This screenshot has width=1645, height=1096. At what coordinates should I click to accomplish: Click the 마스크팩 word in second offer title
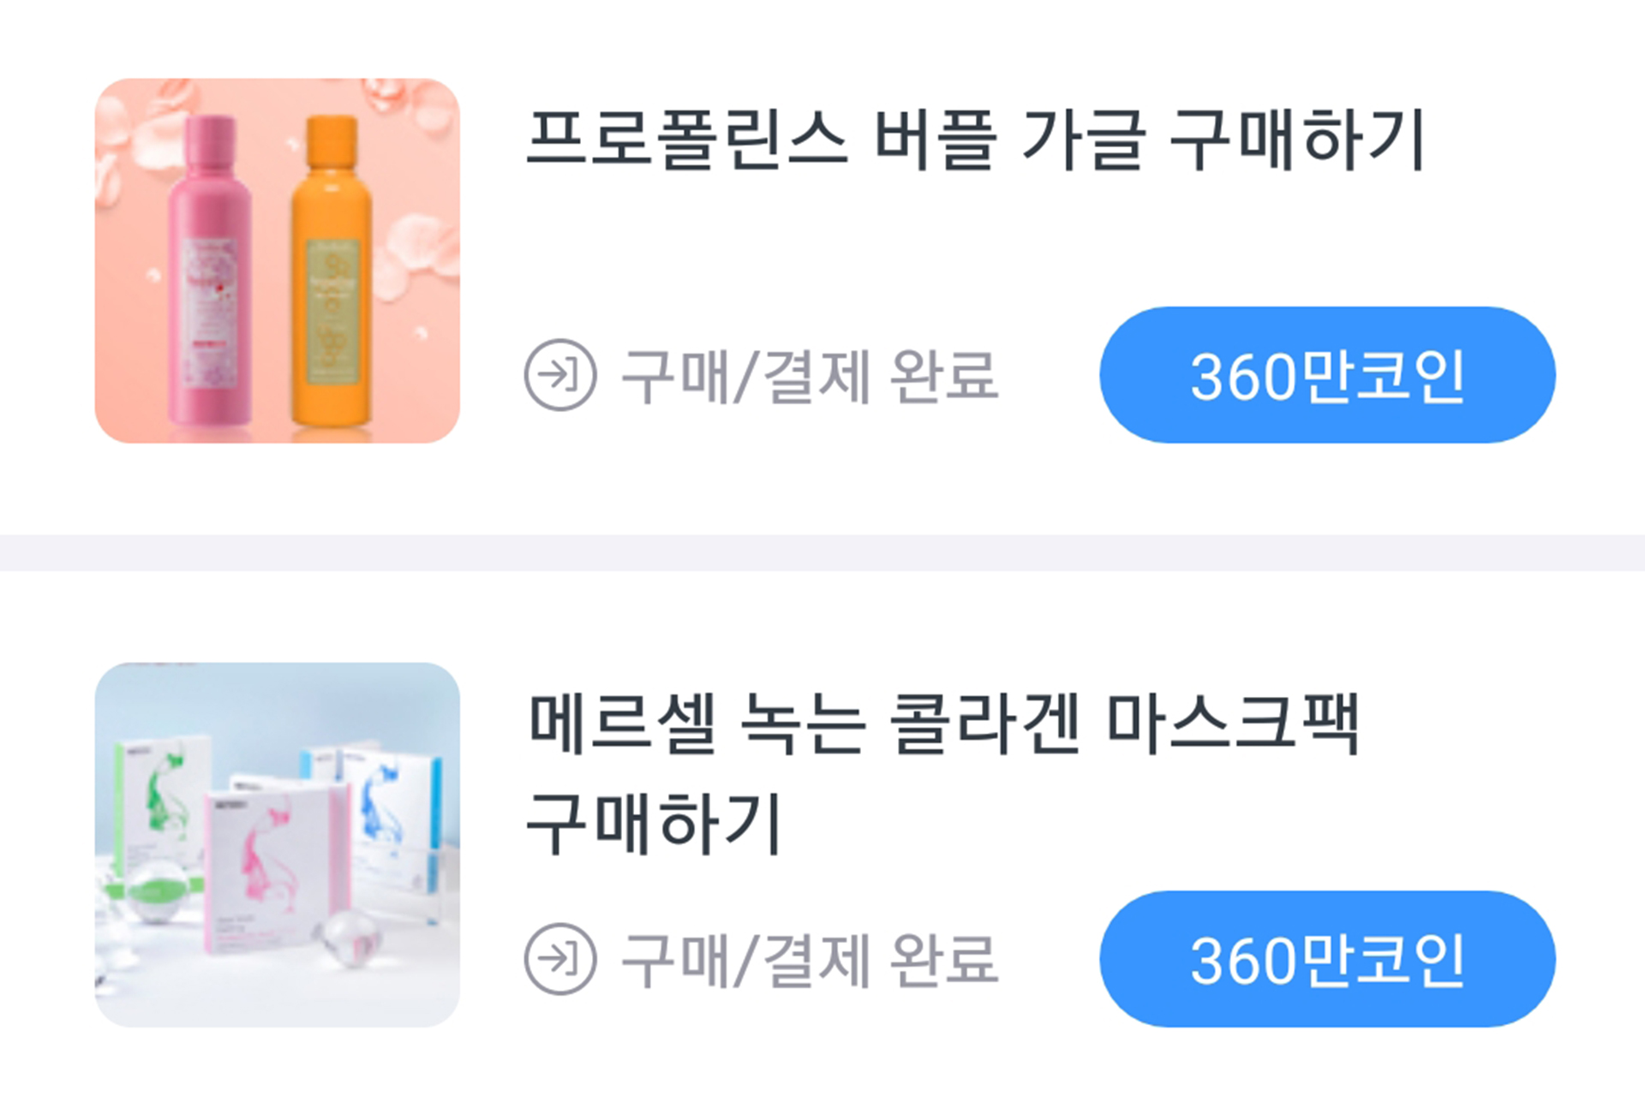[1233, 724]
